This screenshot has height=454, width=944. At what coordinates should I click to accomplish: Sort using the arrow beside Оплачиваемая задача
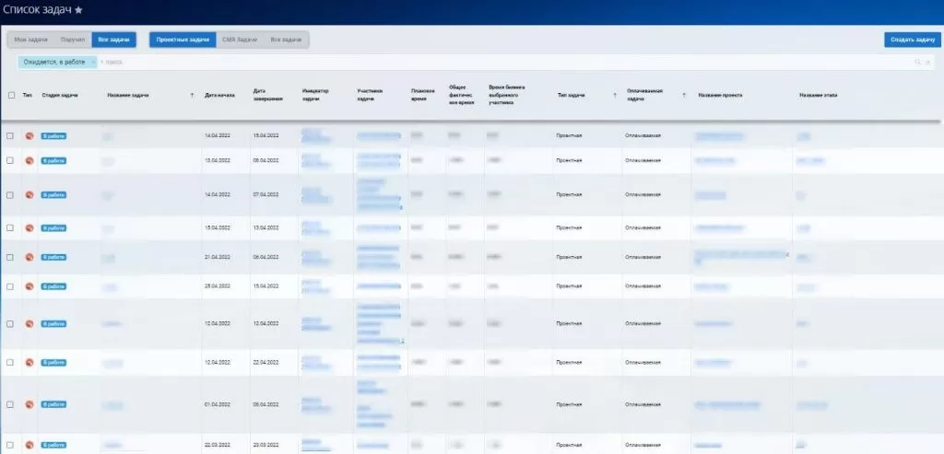(684, 95)
